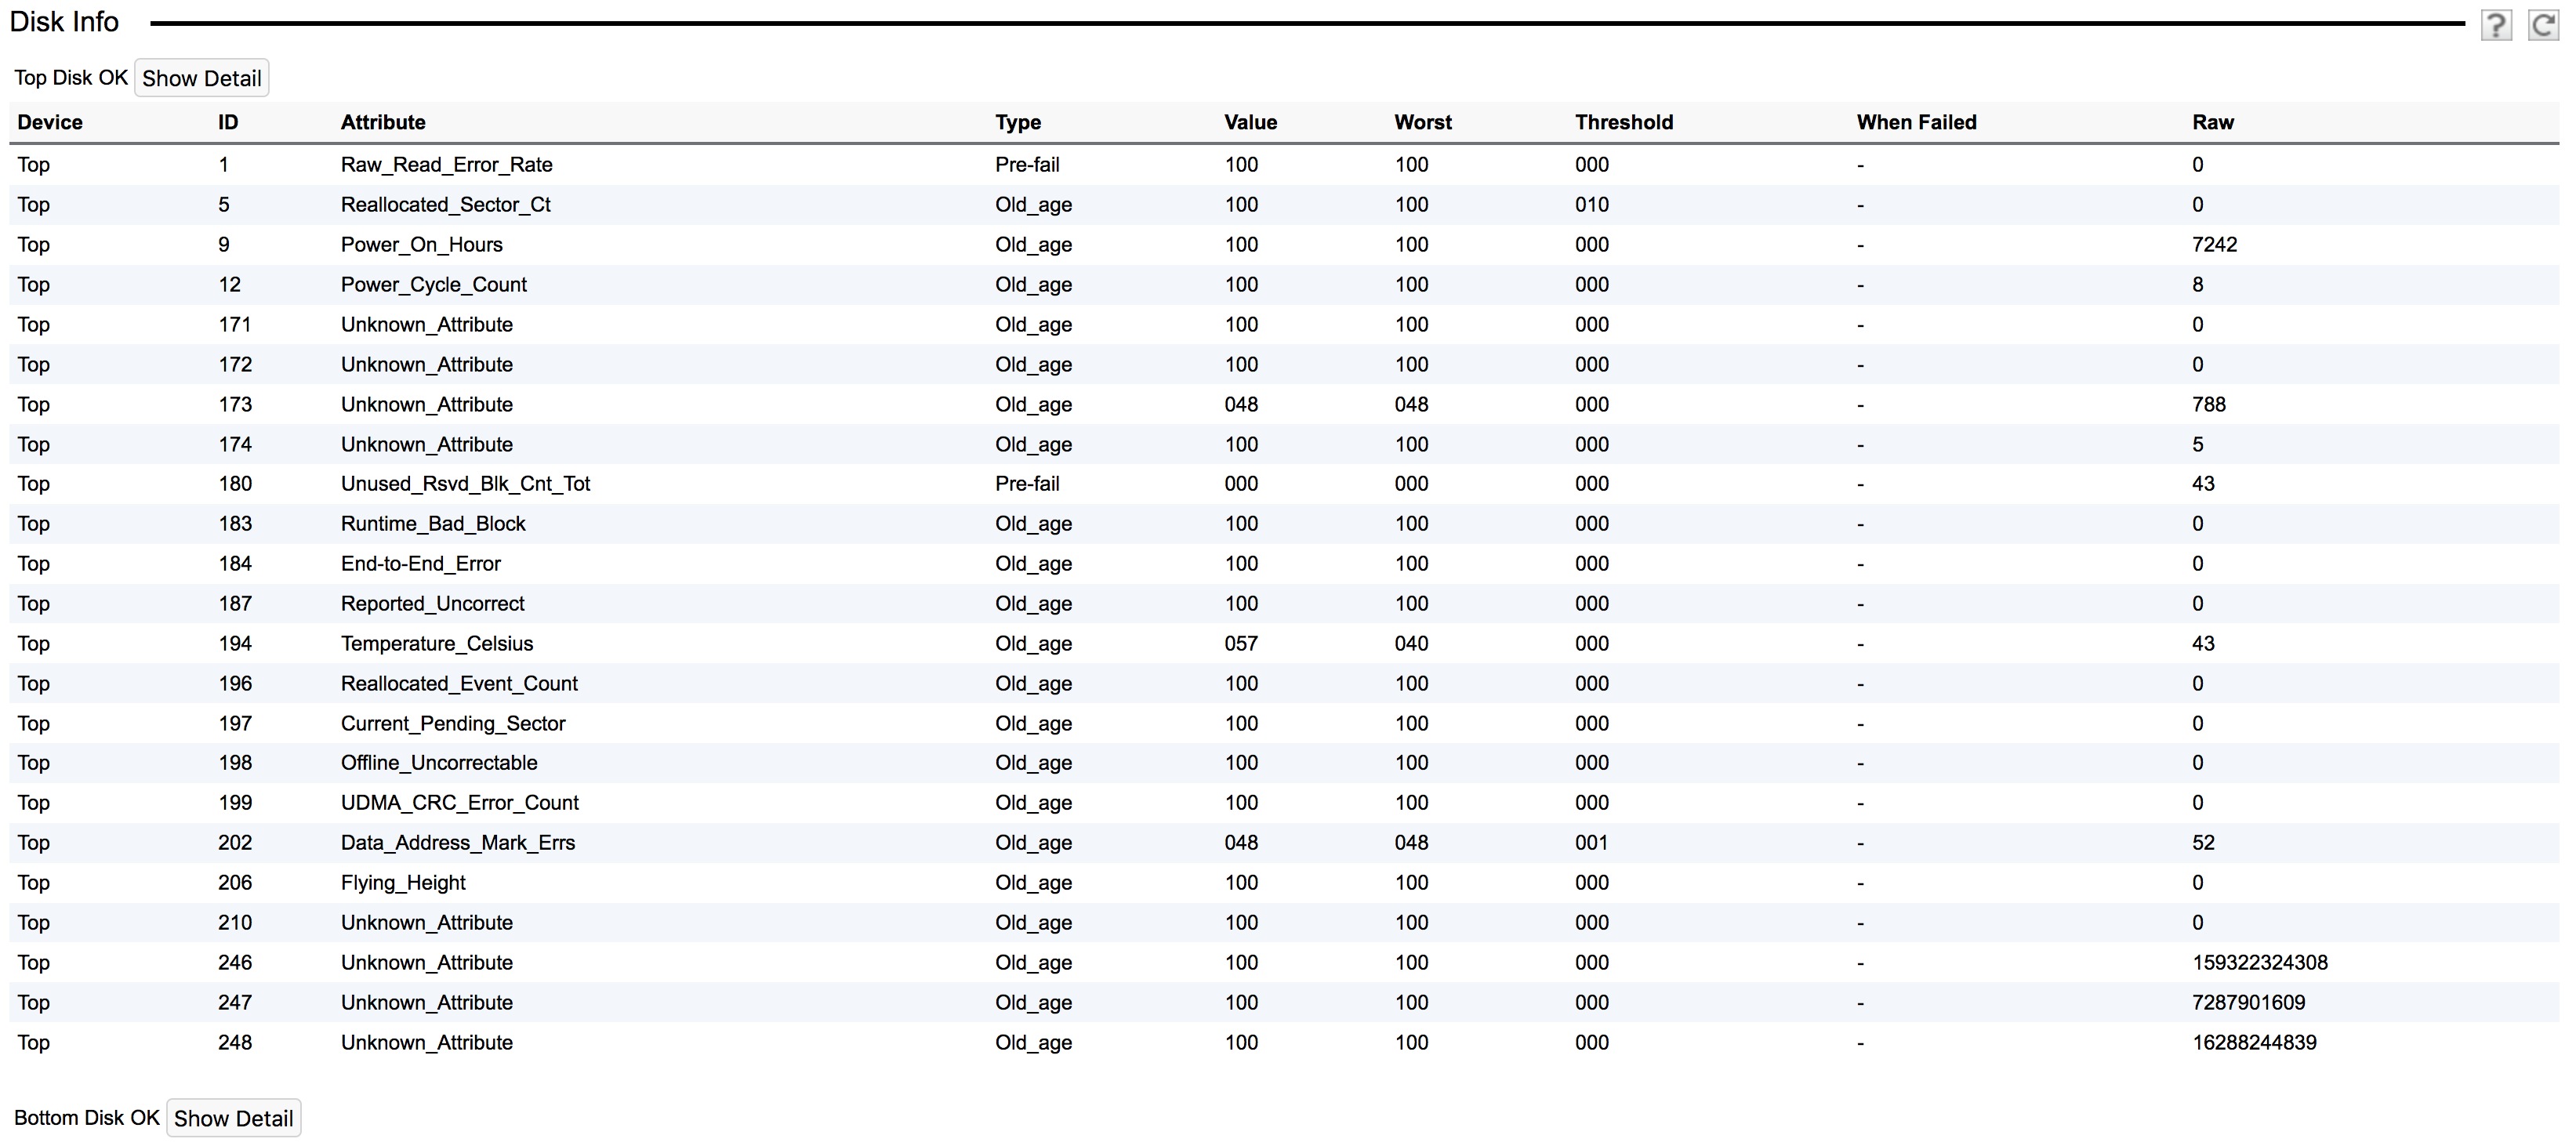
Task: Select the Data_Address_Mark_Errs attribute
Action: click(x=457, y=843)
